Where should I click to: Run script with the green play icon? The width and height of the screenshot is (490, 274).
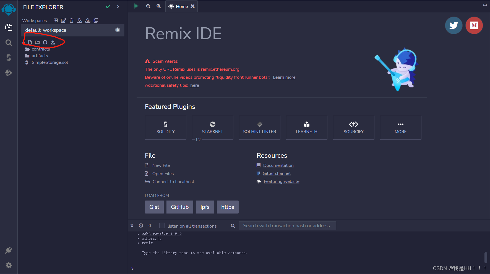tap(136, 6)
